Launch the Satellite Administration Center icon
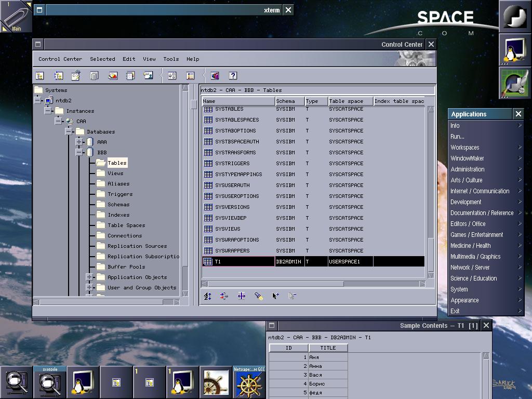 tap(58, 76)
